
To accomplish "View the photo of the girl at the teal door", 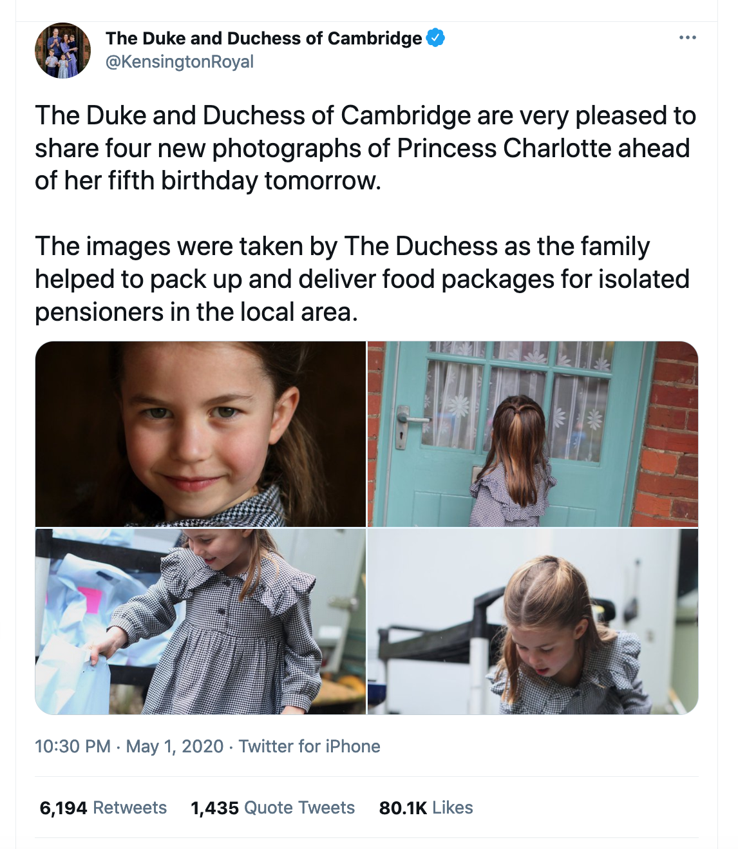I will 533,434.
